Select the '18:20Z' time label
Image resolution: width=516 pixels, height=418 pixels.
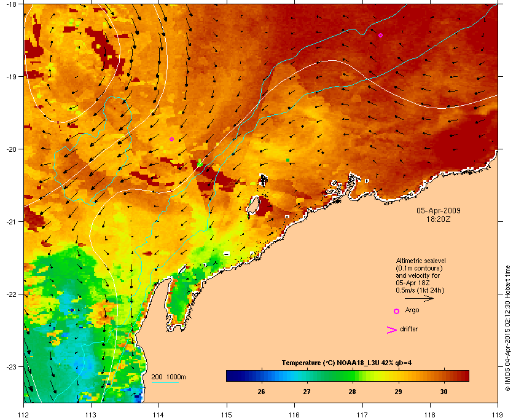[439, 219]
